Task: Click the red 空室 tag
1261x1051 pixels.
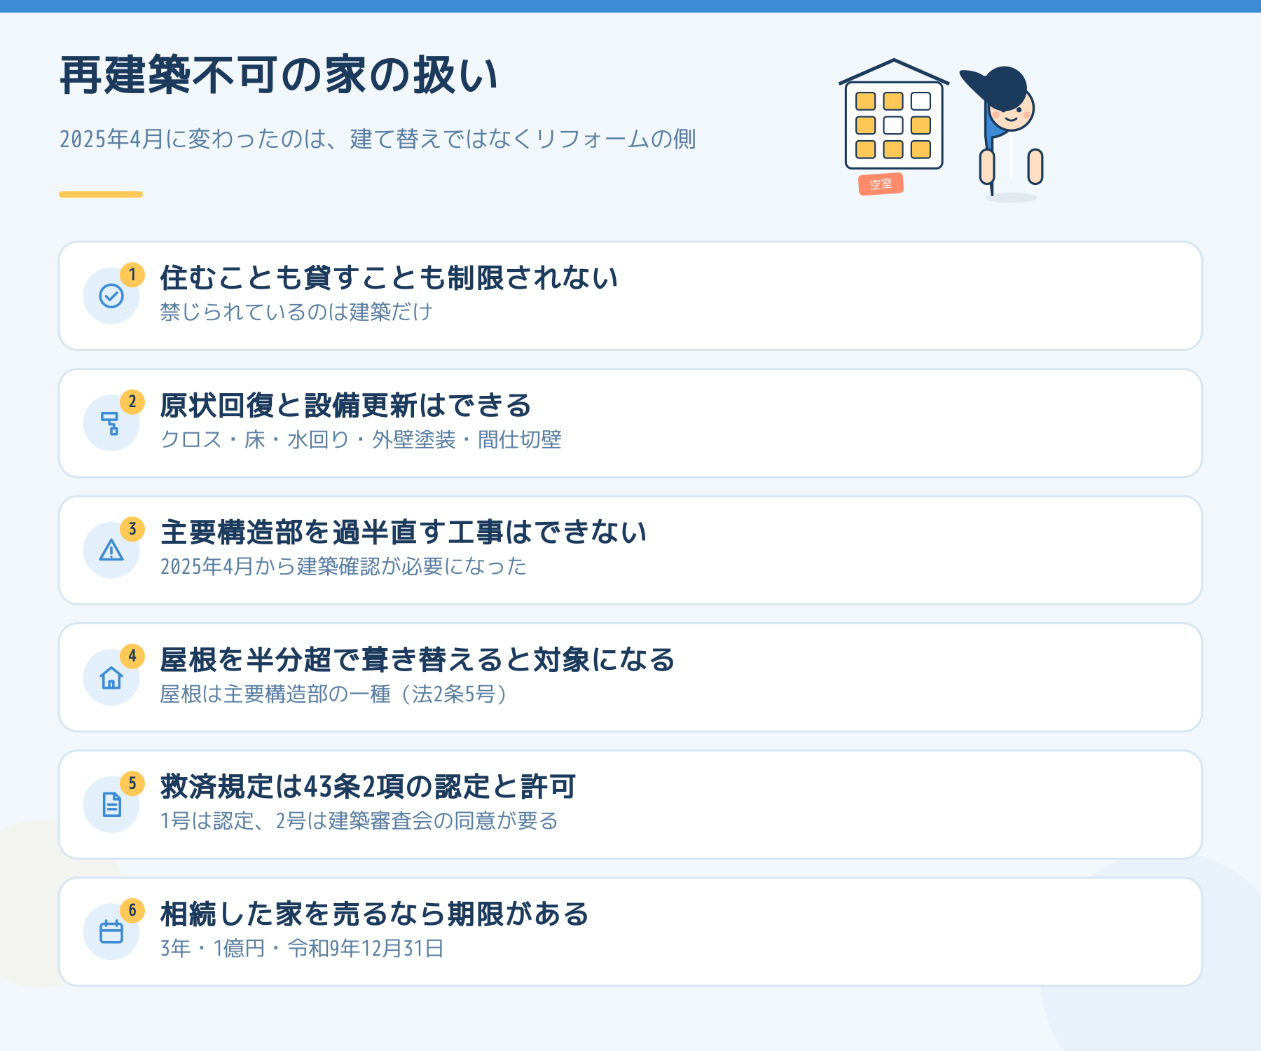Action: (x=881, y=184)
